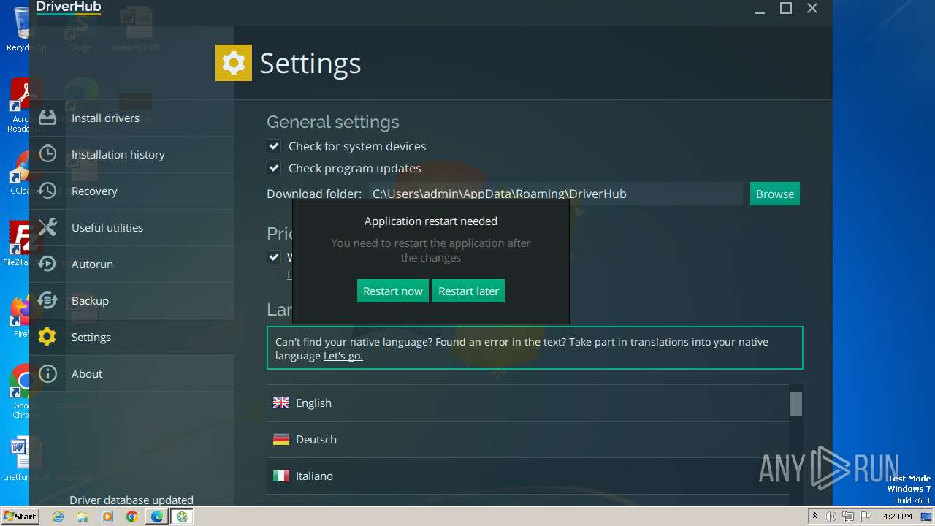Click the Windows Start button

pos(20,516)
